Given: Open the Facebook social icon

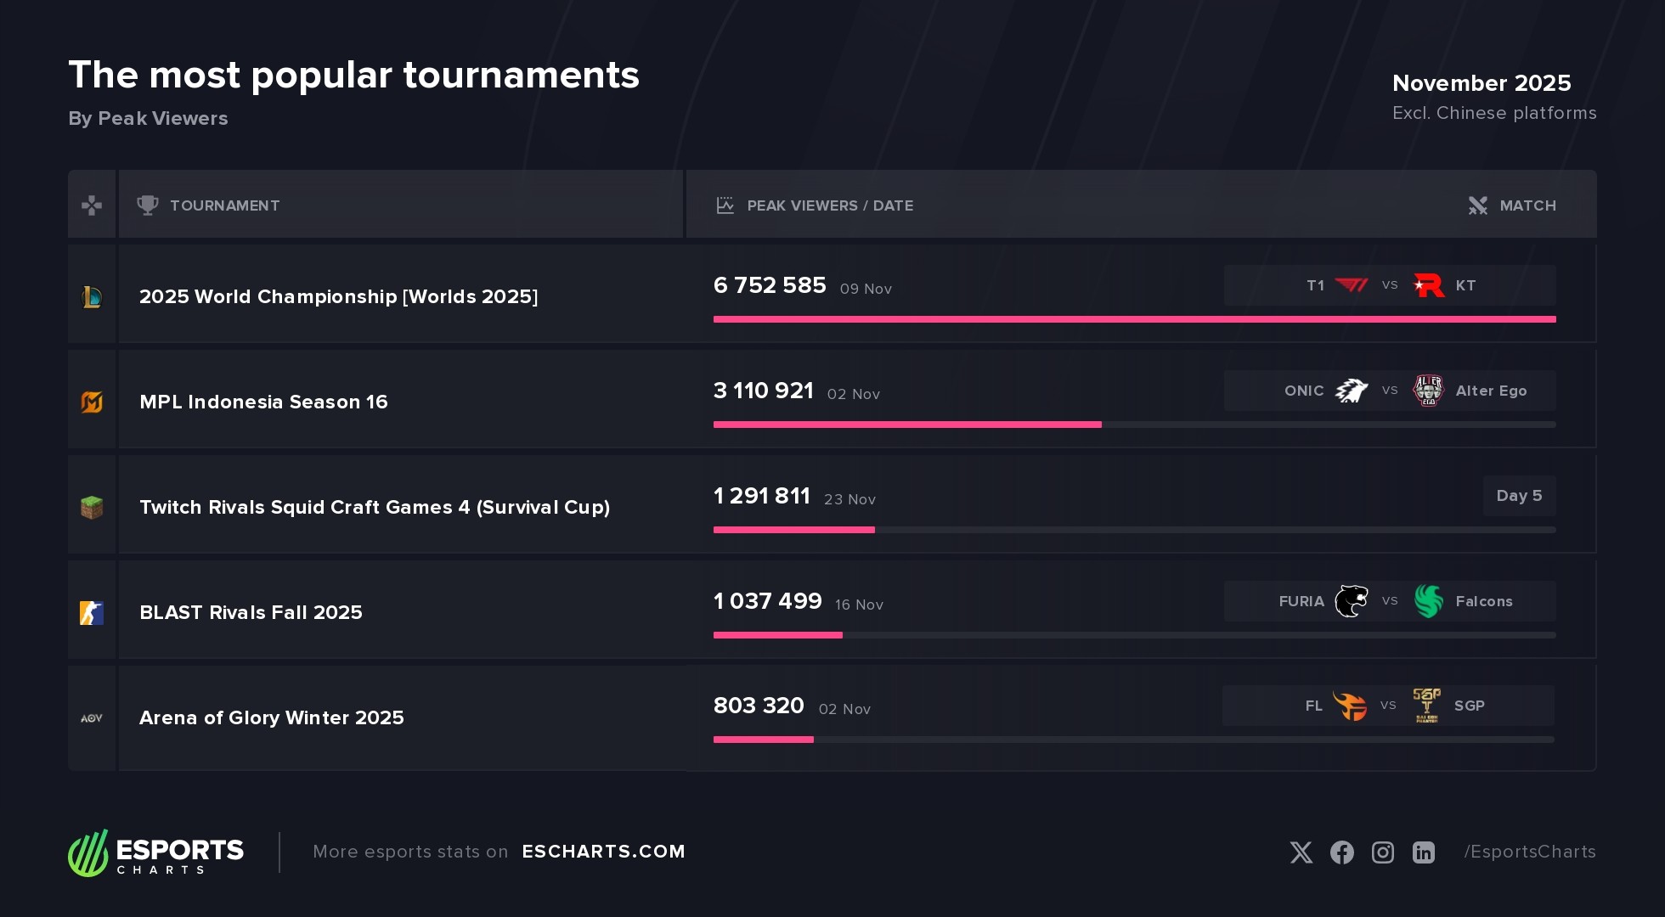Looking at the screenshot, I should click(1341, 852).
